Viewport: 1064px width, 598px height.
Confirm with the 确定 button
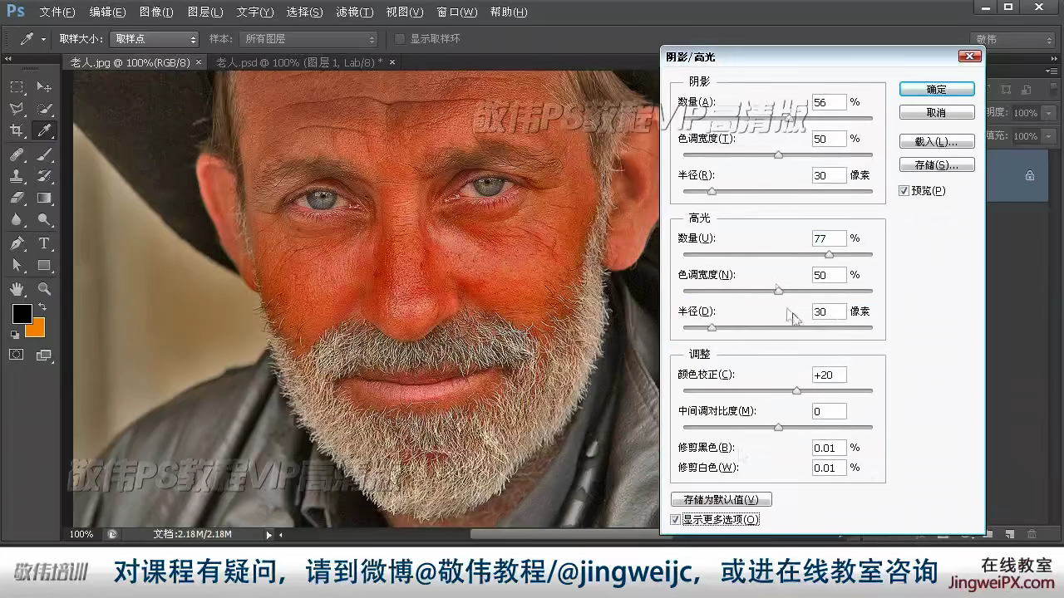pos(937,90)
